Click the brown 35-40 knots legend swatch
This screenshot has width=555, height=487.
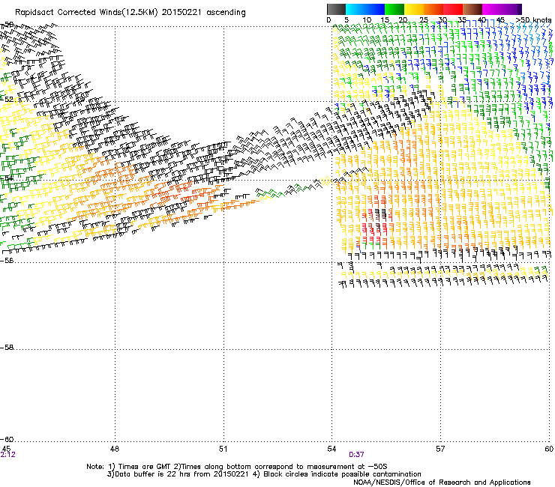(x=472, y=9)
